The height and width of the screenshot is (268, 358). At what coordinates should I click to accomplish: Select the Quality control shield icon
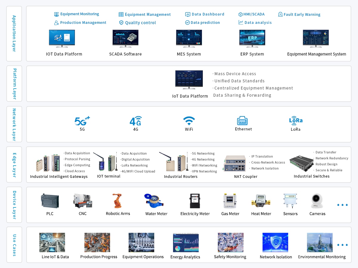point(121,23)
